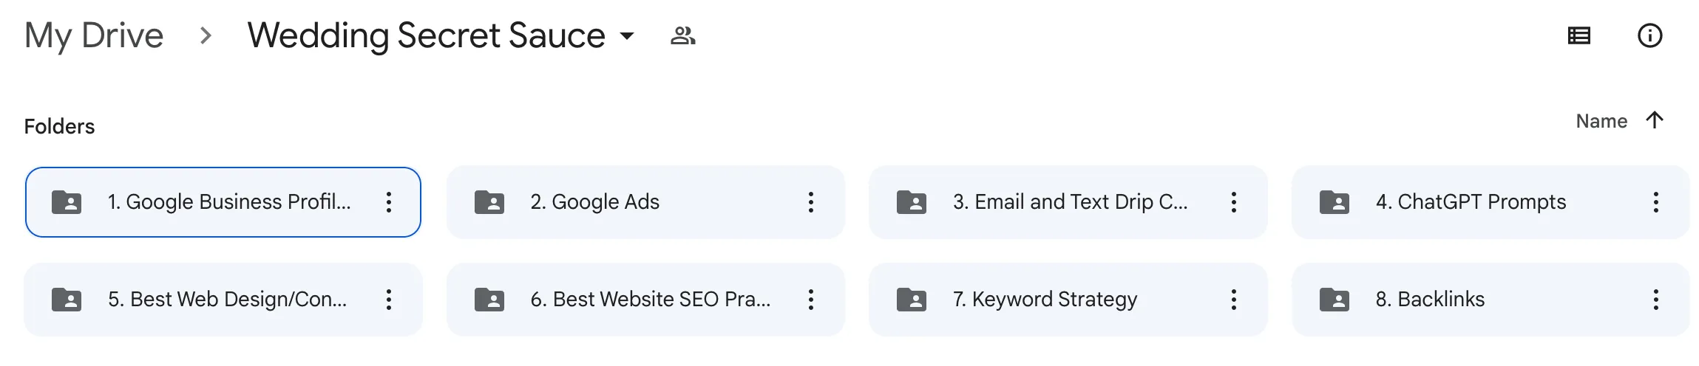Click three-dot menu on Google Business Profile folder

point(389,202)
